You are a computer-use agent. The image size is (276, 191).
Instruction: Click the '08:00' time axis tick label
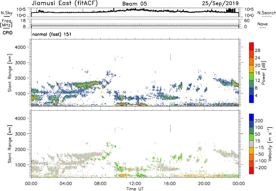100,184
